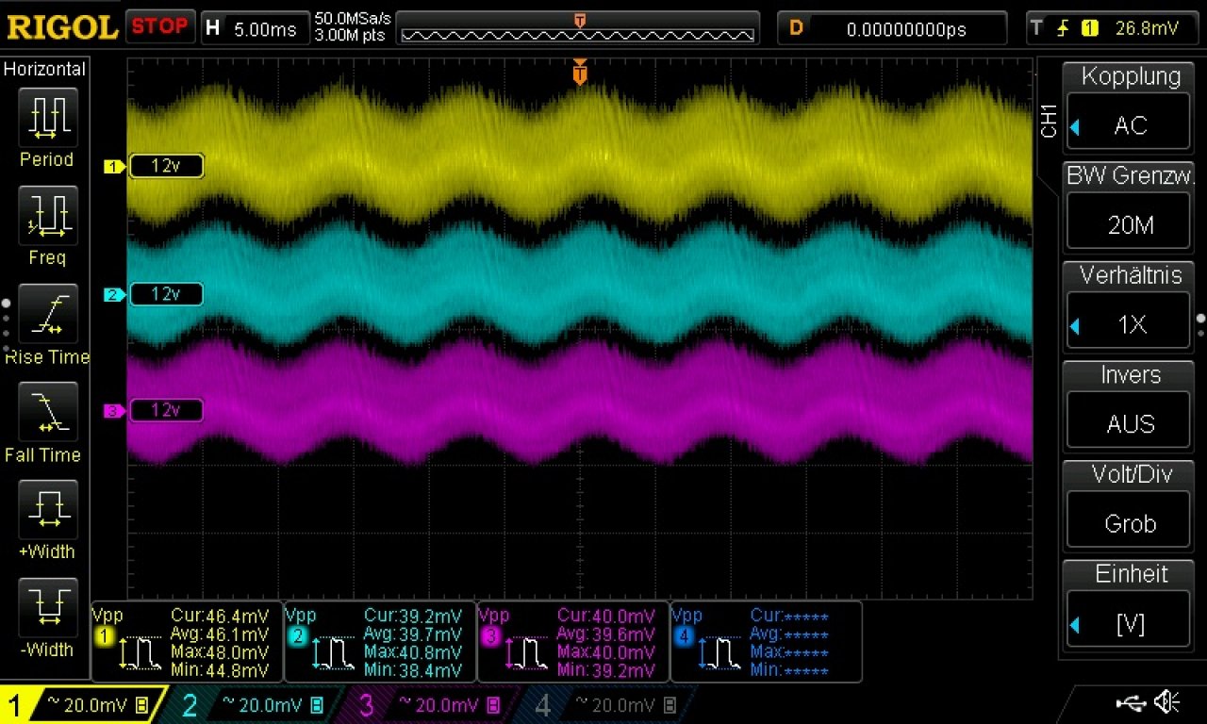The width and height of the screenshot is (1207, 724).
Task: Toggle the STOP run state indicator
Action: click(x=159, y=26)
